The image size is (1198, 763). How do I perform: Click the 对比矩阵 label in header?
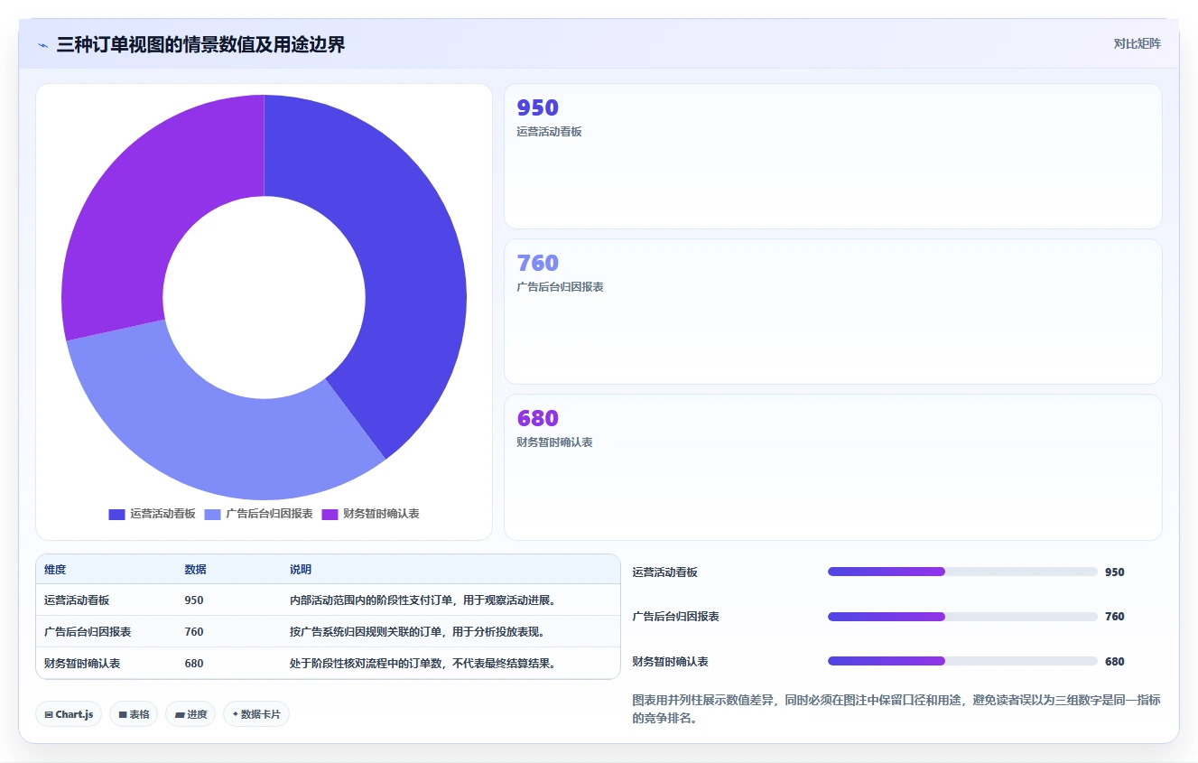point(1137,43)
